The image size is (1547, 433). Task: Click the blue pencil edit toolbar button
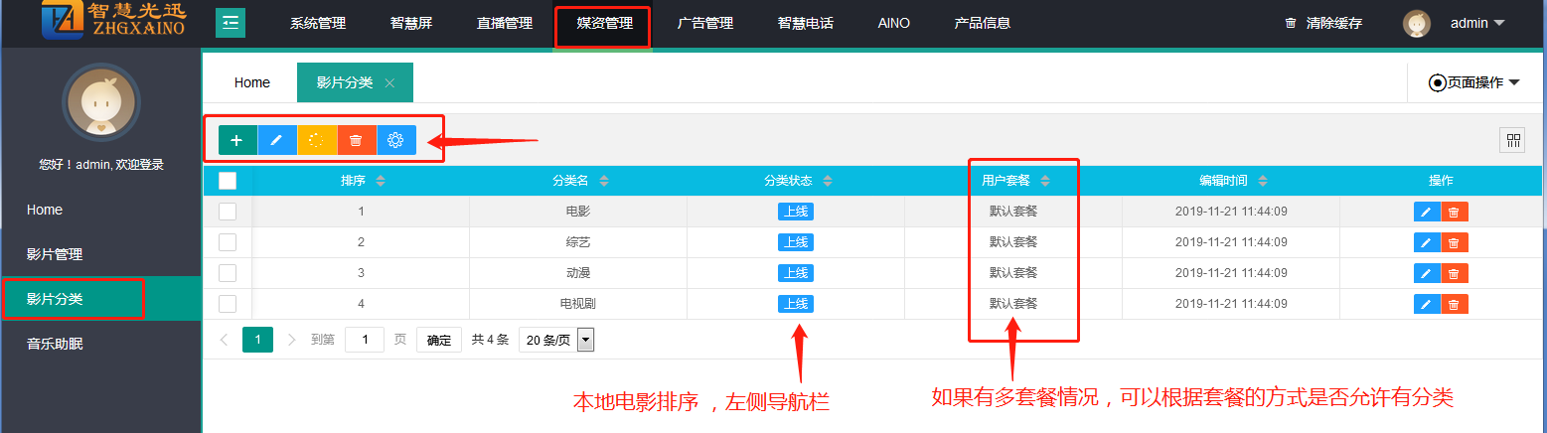(x=277, y=140)
